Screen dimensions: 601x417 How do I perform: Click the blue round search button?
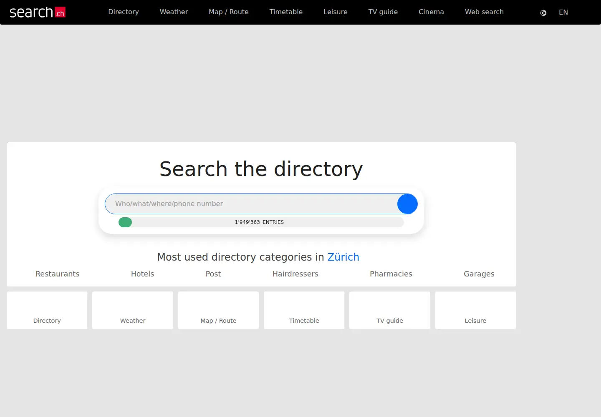[407, 204]
